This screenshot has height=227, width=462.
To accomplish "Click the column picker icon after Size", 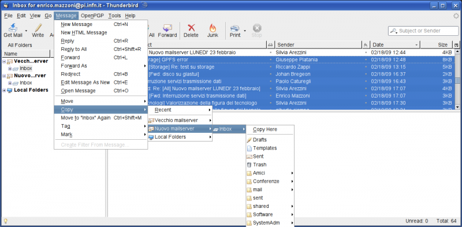I will 456,45.
